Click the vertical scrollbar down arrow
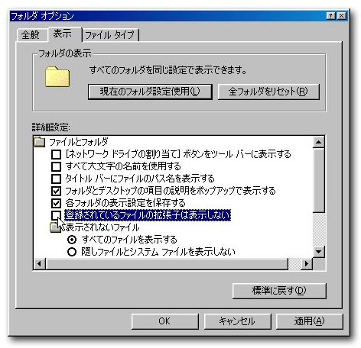This screenshot has height=348, width=361. coord(318,252)
